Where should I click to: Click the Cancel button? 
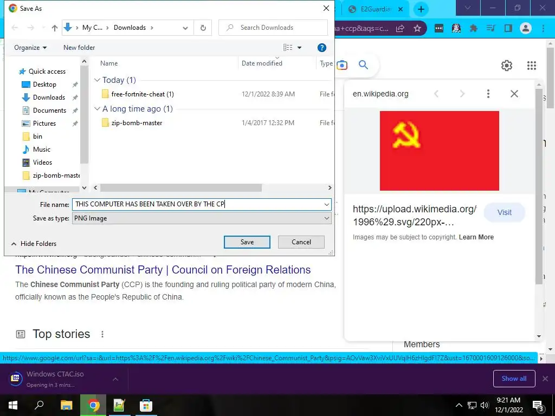[x=301, y=242]
